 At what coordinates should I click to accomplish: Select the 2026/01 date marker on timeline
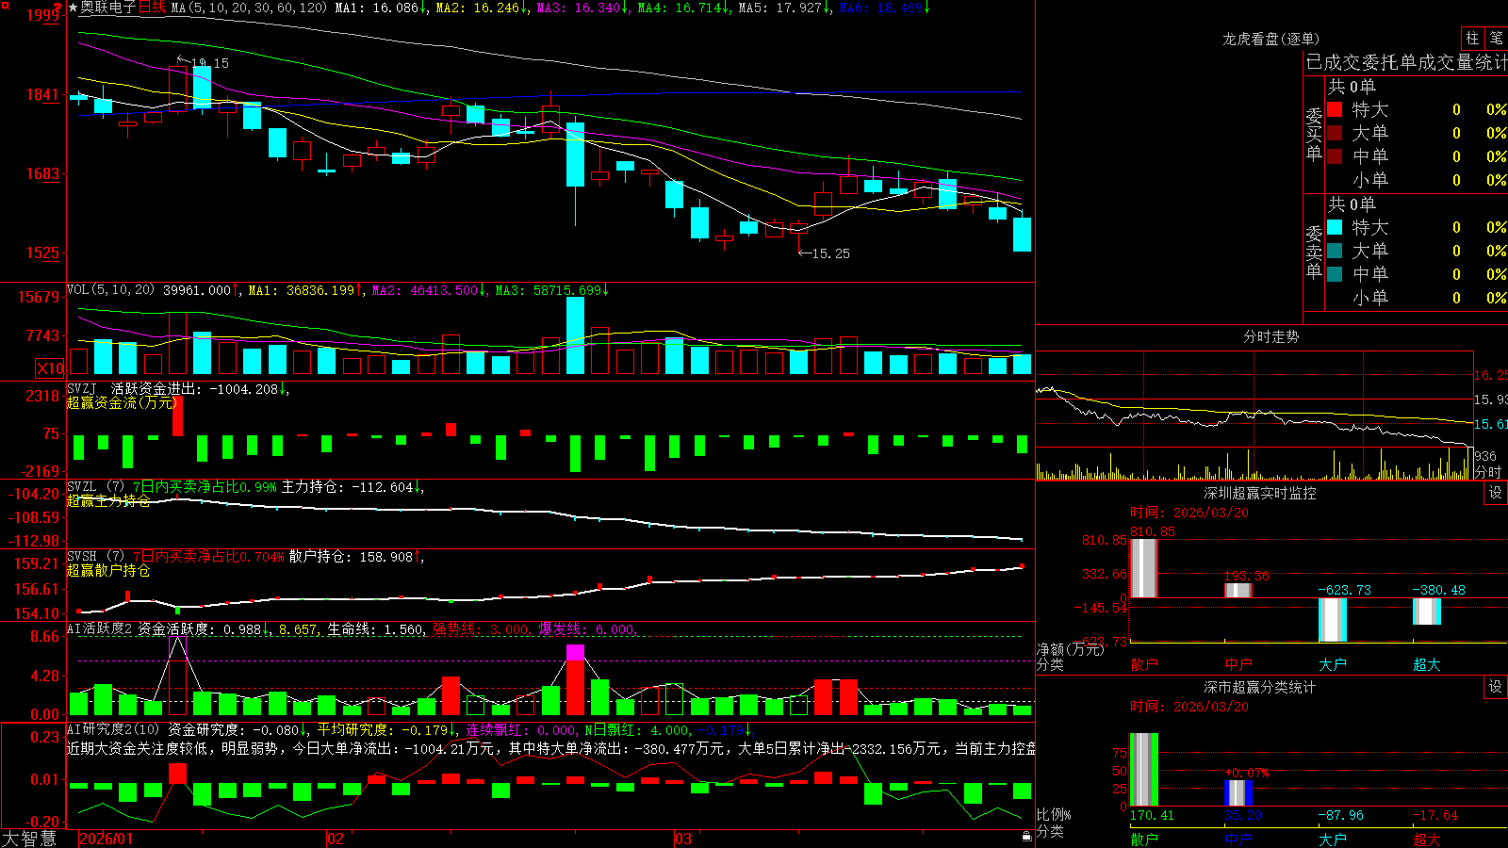[x=107, y=839]
